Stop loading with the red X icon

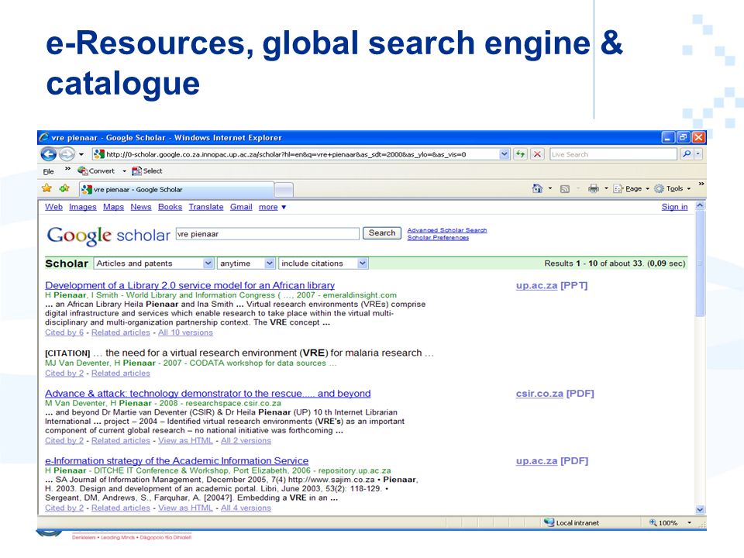pyautogui.click(x=537, y=154)
